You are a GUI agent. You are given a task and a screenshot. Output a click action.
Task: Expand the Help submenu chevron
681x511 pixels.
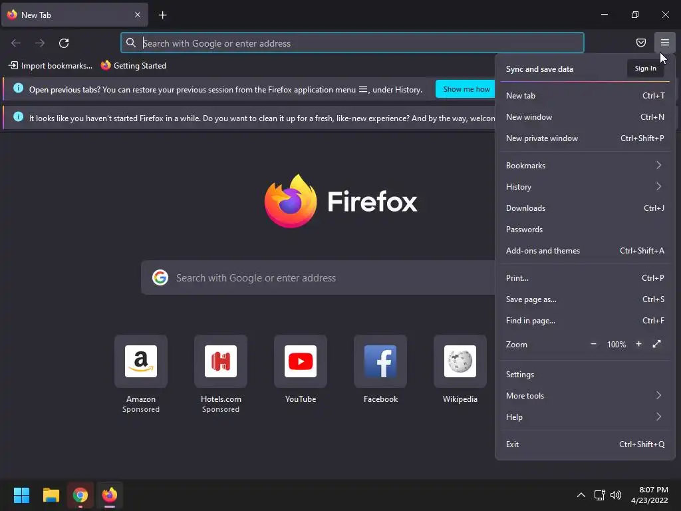[x=659, y=417]
